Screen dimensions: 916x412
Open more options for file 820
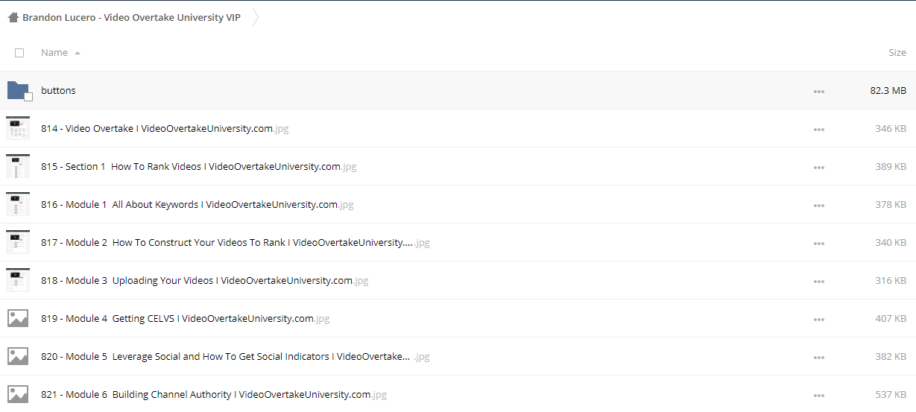(819, 358)
